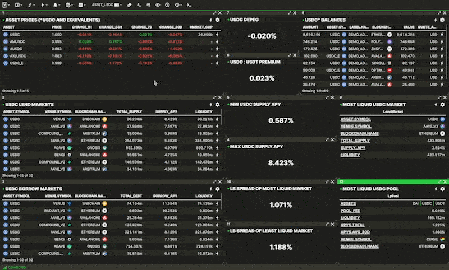Expand panel 1 with its maximize arrows icon
Viewport: 449px width, 270px height.
pyautogui.click(x=215, y=13)
